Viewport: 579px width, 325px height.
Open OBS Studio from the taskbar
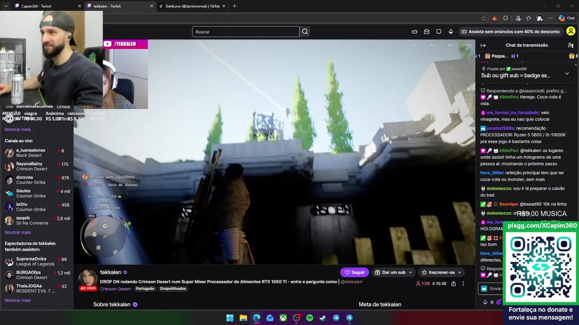point(296,318)
